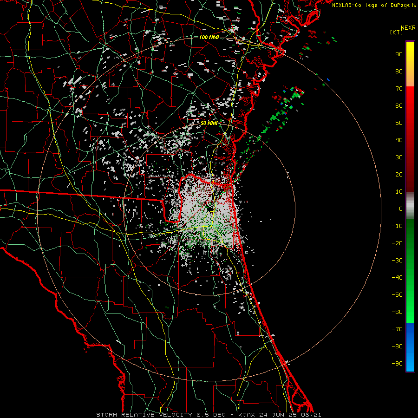Click the -70 knot legend value
Screen dimensions: 418x418
click(397, 329)
